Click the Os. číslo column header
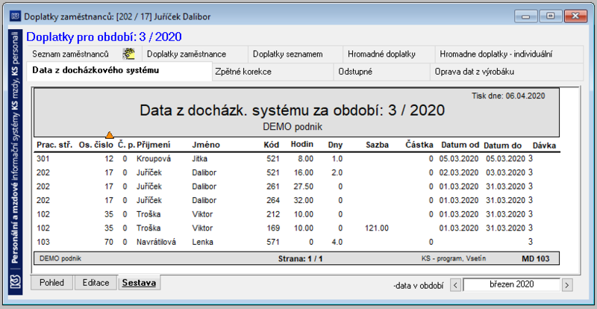The image size is (597, 309). [96, 145]
